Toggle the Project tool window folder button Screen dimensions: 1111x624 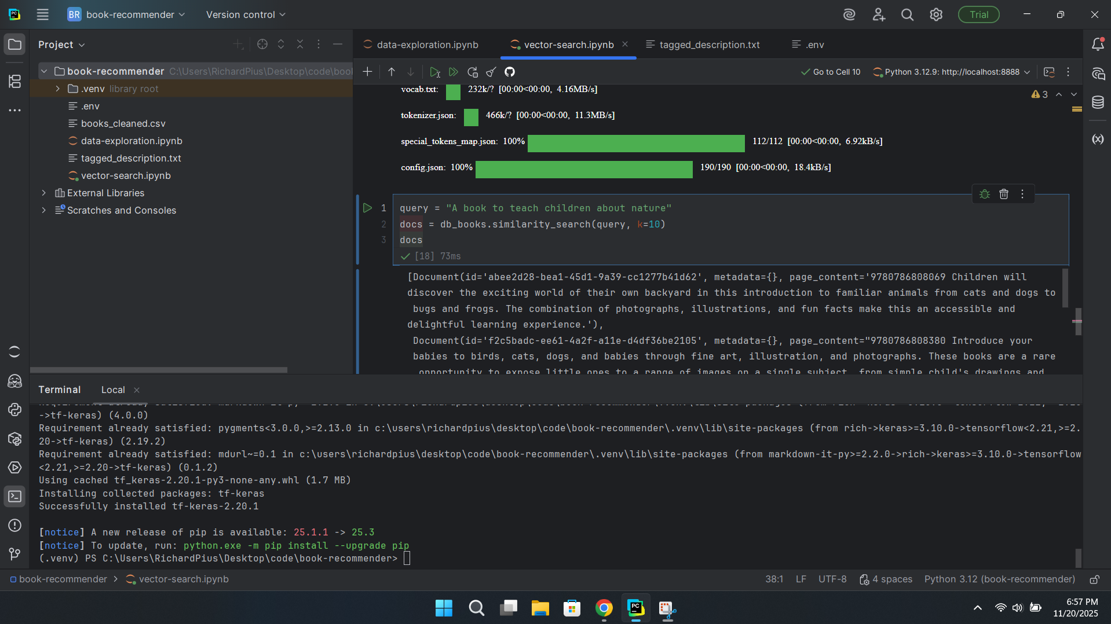pyautogui.click(x=14, y=45)
